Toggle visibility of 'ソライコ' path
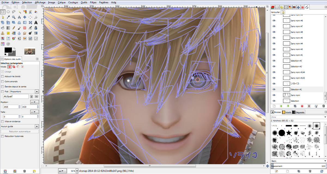 point(274,83)
